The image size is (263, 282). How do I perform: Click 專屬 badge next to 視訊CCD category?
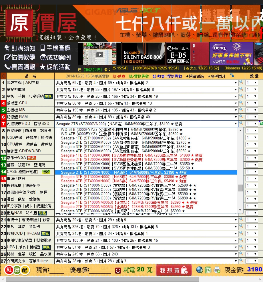[x=45, y=234]
